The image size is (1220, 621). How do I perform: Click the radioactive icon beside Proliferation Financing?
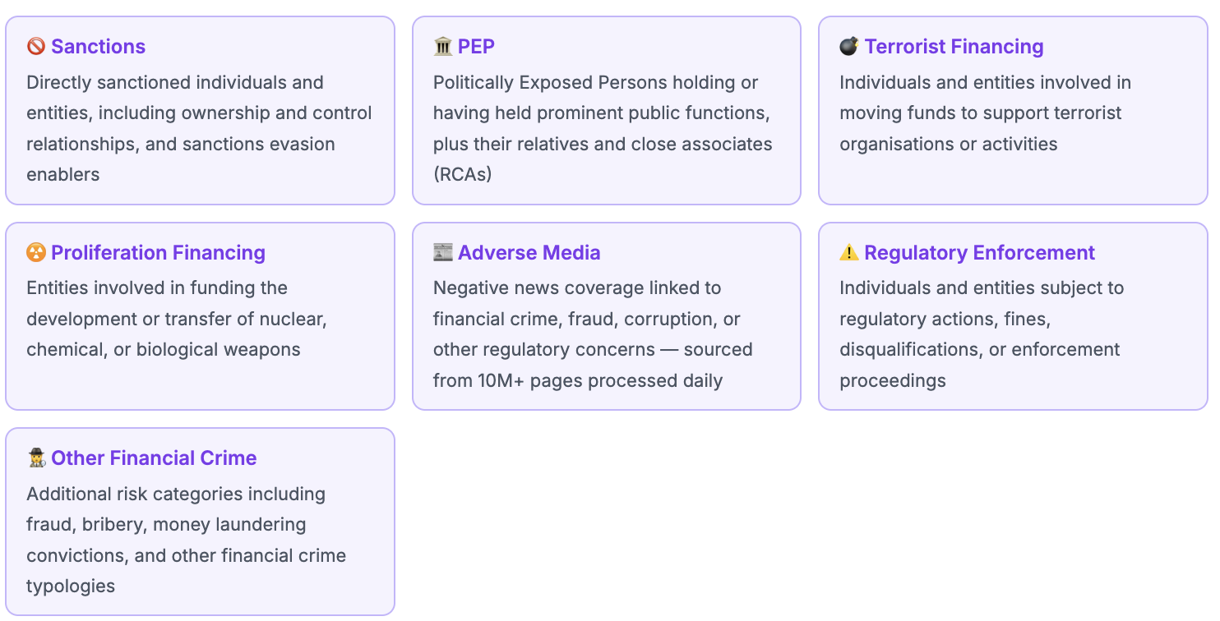pos(36,252)
